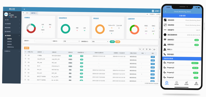Tap the Property4 waveform icon on phone

165,63
